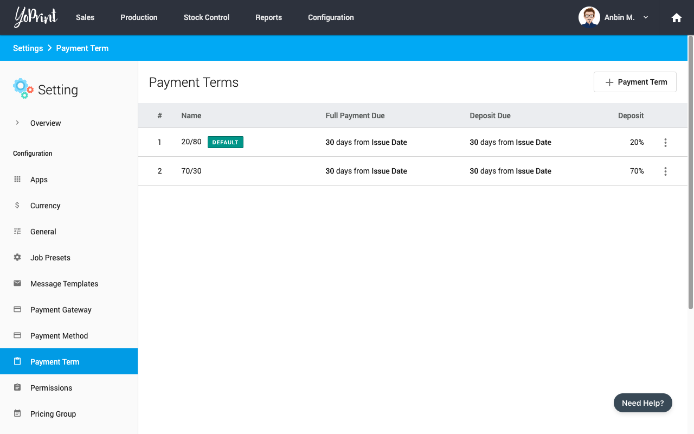
Task: Click the Payment Gateway card icon
Action: click(17, 309)
